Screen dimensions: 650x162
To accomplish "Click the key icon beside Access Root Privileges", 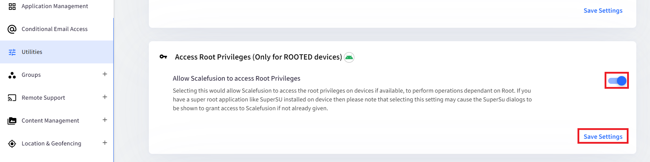I will (x=163, y=57).
